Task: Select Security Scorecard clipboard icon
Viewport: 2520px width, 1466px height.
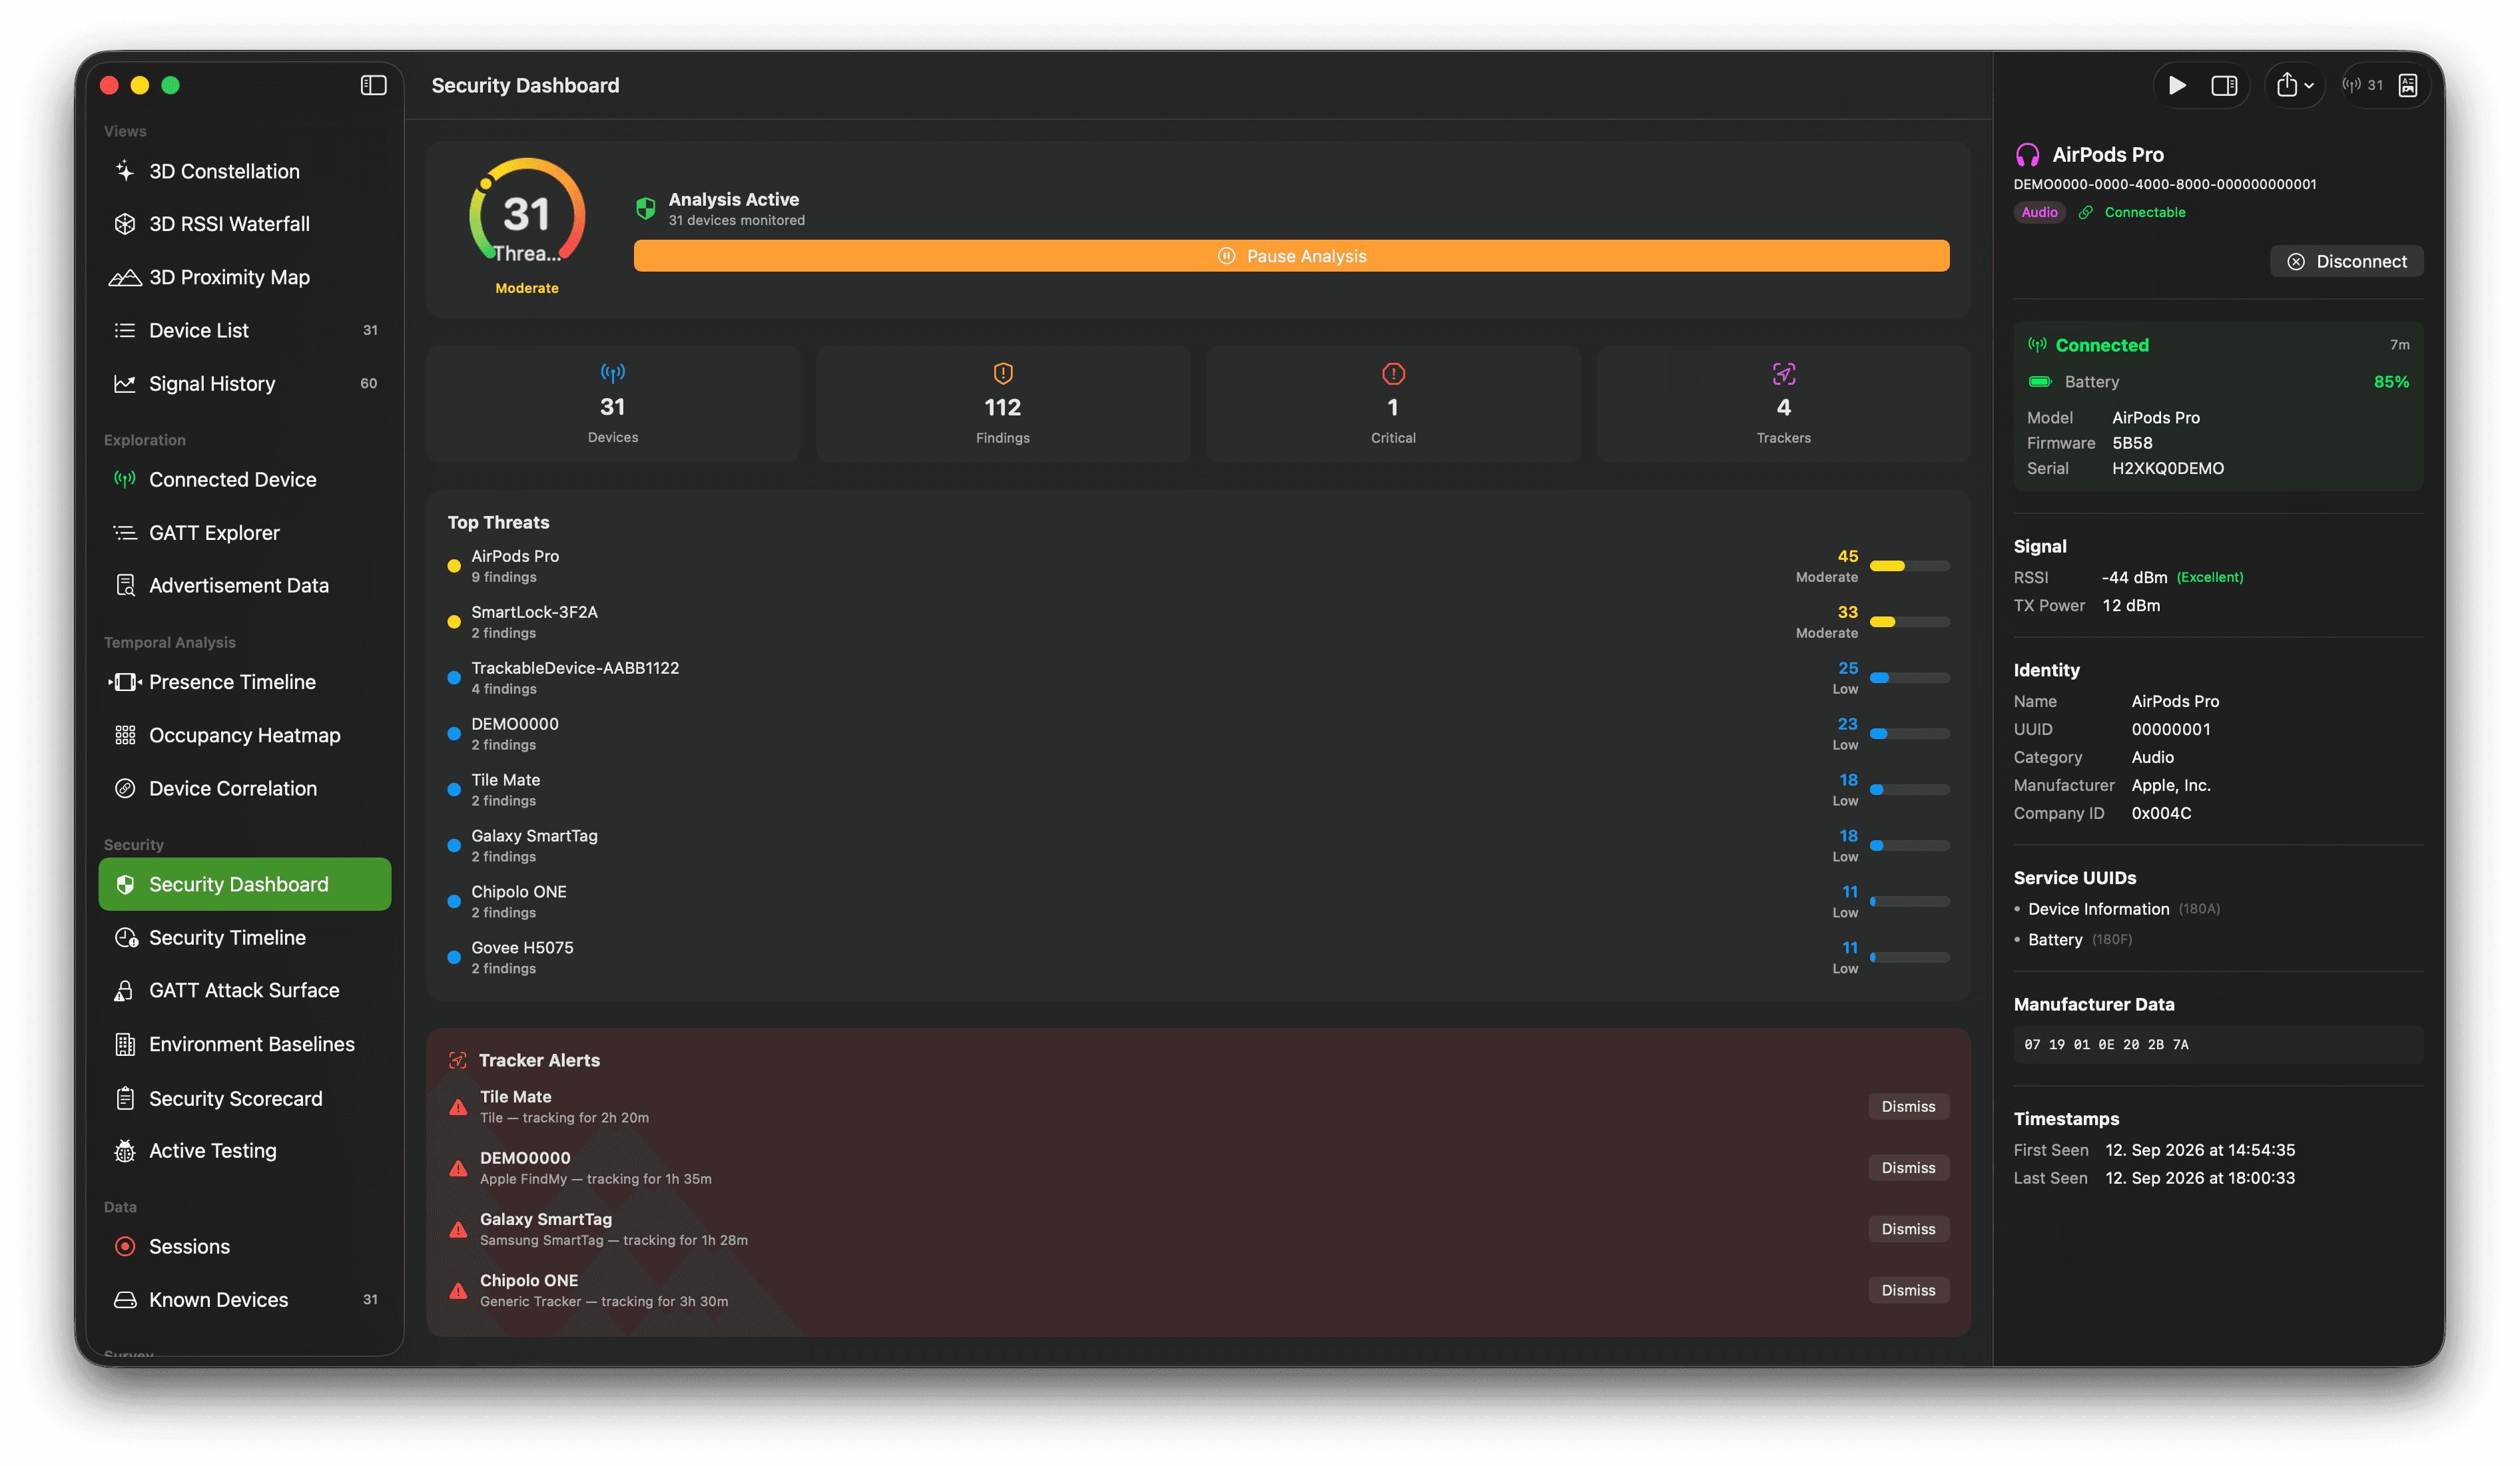Action: coord(125,1099)
